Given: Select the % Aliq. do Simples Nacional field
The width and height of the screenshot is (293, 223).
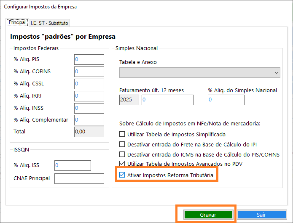Looking at the screenshot, I should click(226, 100).
